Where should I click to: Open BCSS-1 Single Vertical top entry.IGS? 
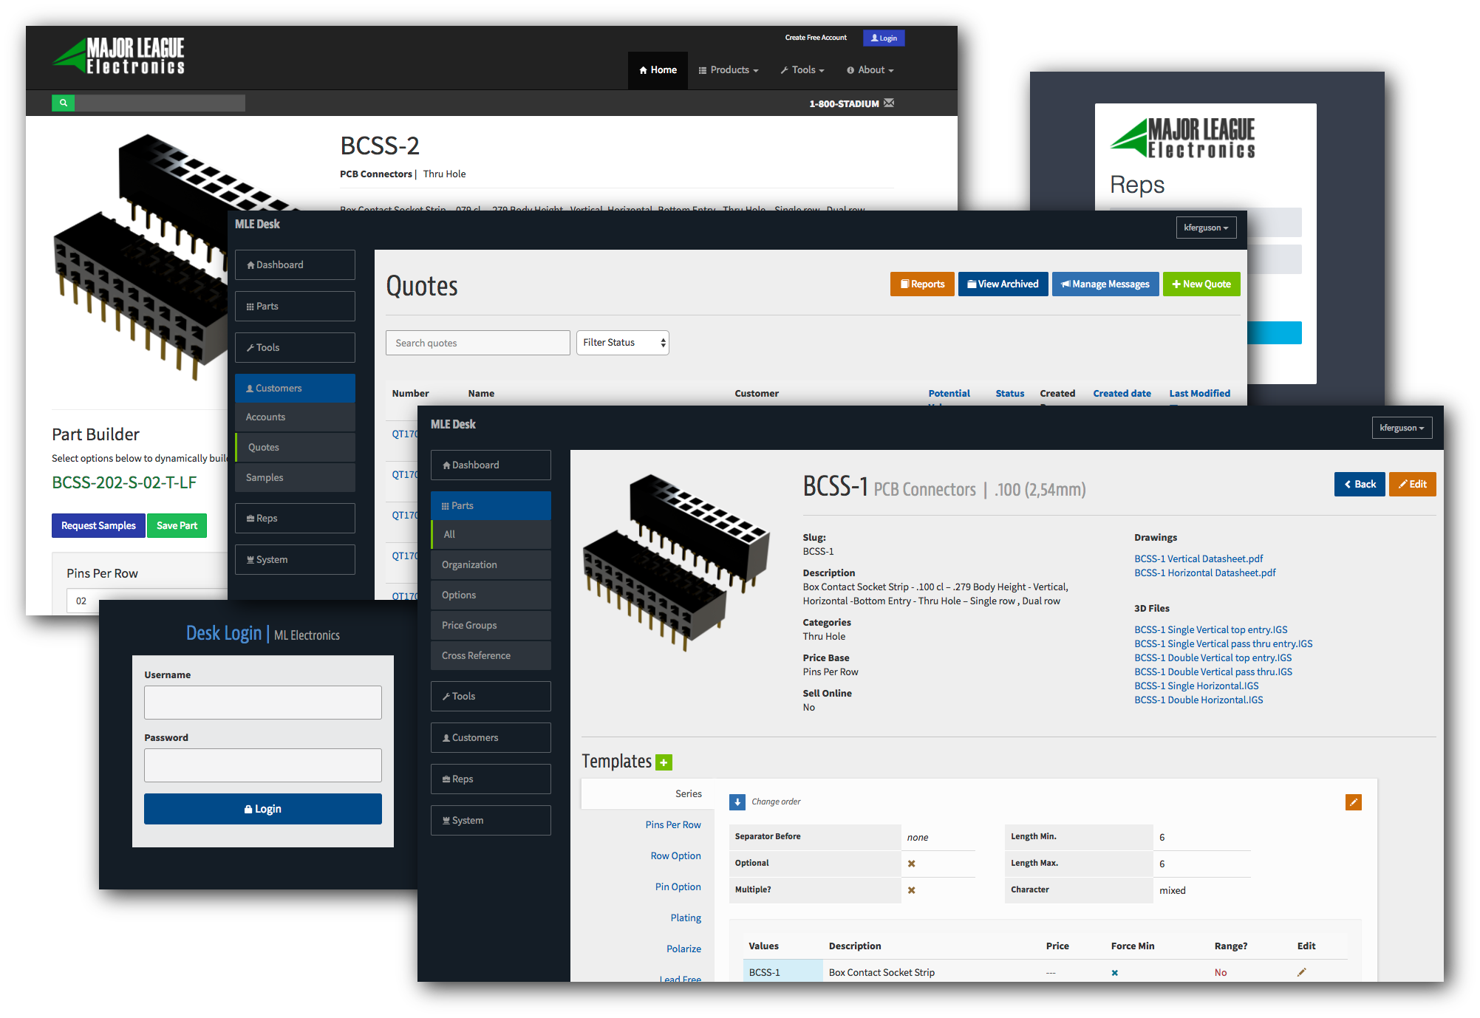click(x=1211, y=629)
